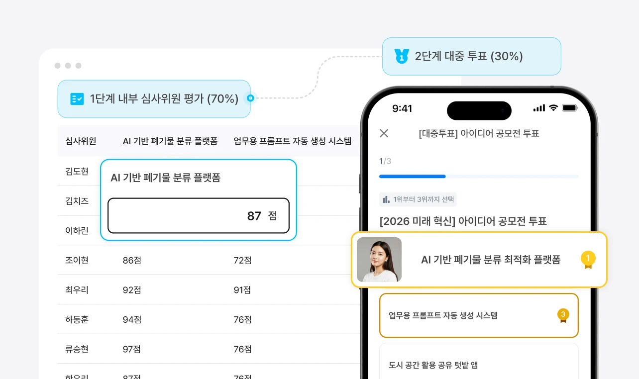Click the leftmost window traffic-light dot
This screenshot has width=639, height=379.
tap(58, 65)
